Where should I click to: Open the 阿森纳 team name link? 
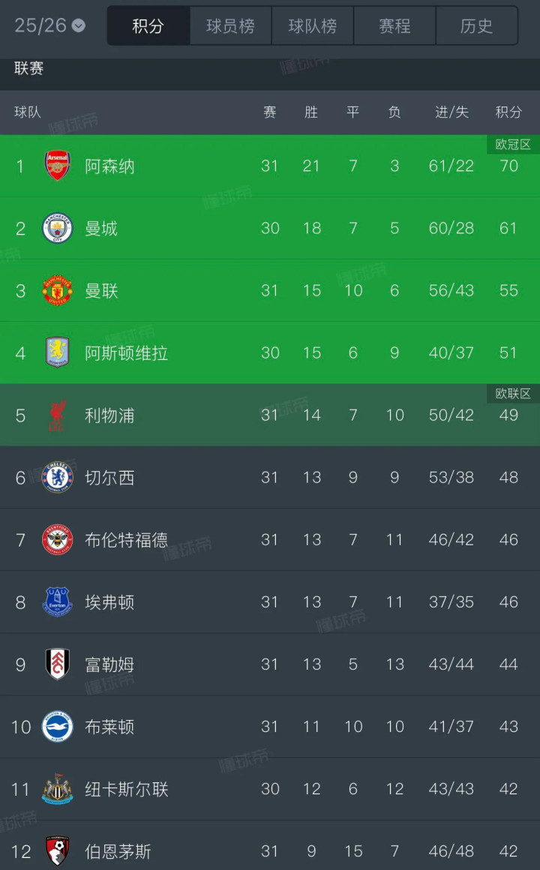coord(109,166)
